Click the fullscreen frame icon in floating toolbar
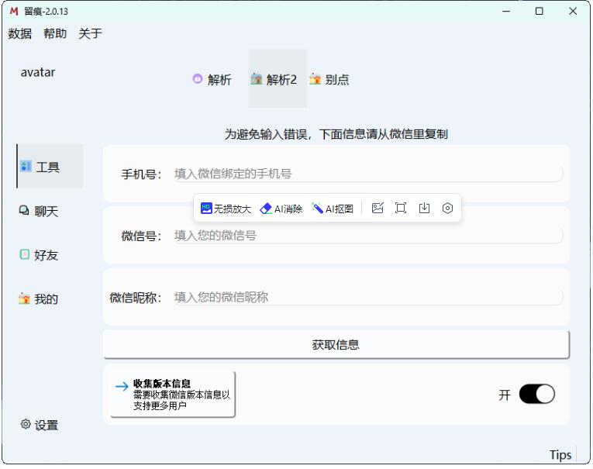Screen dimensions: 593x469 (401, 208)
